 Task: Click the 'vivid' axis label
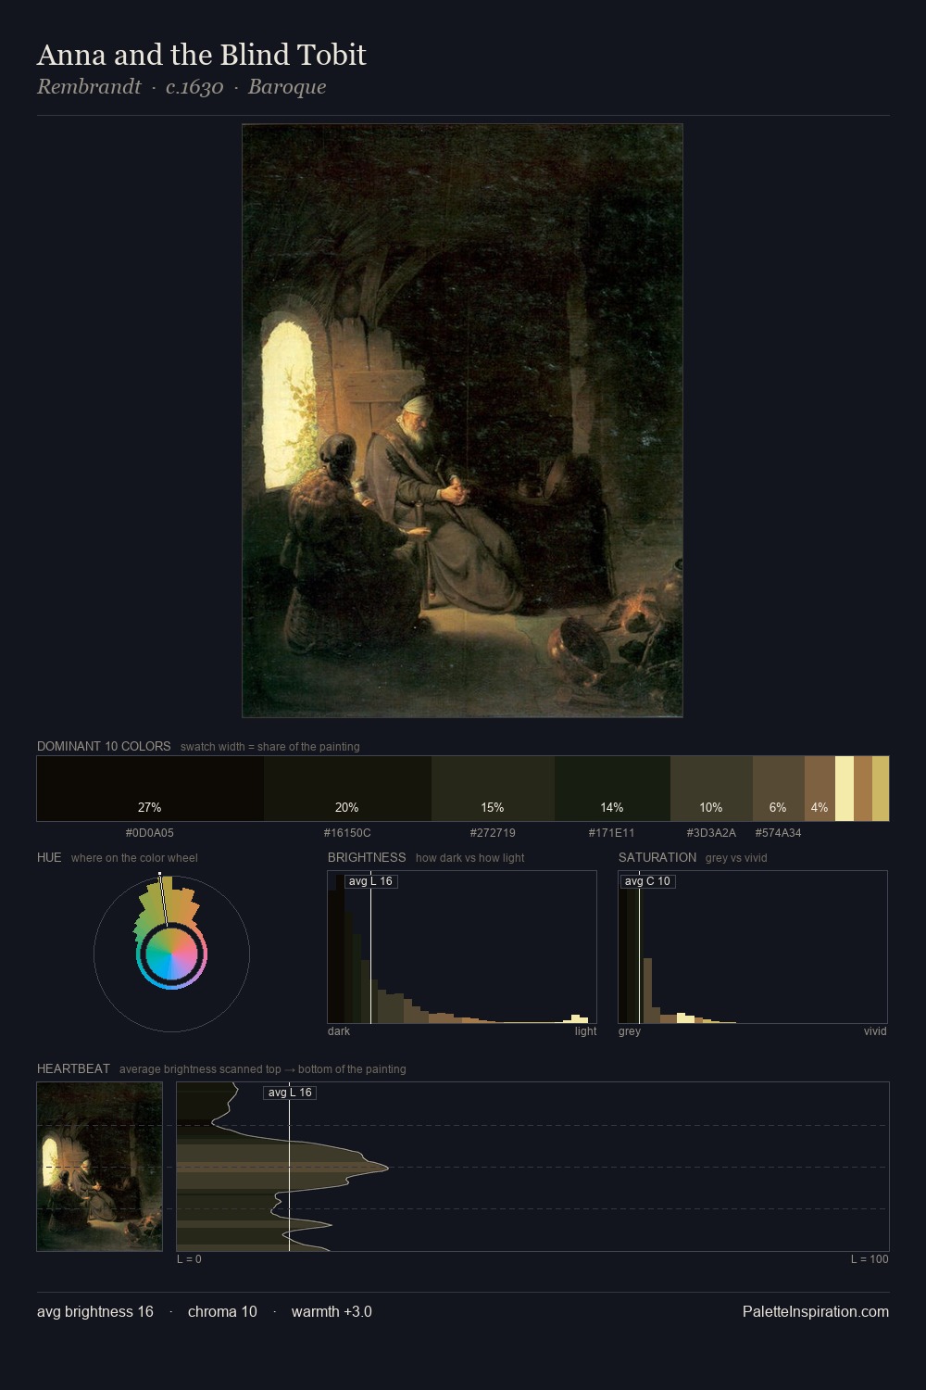[x=875, y=1031]
